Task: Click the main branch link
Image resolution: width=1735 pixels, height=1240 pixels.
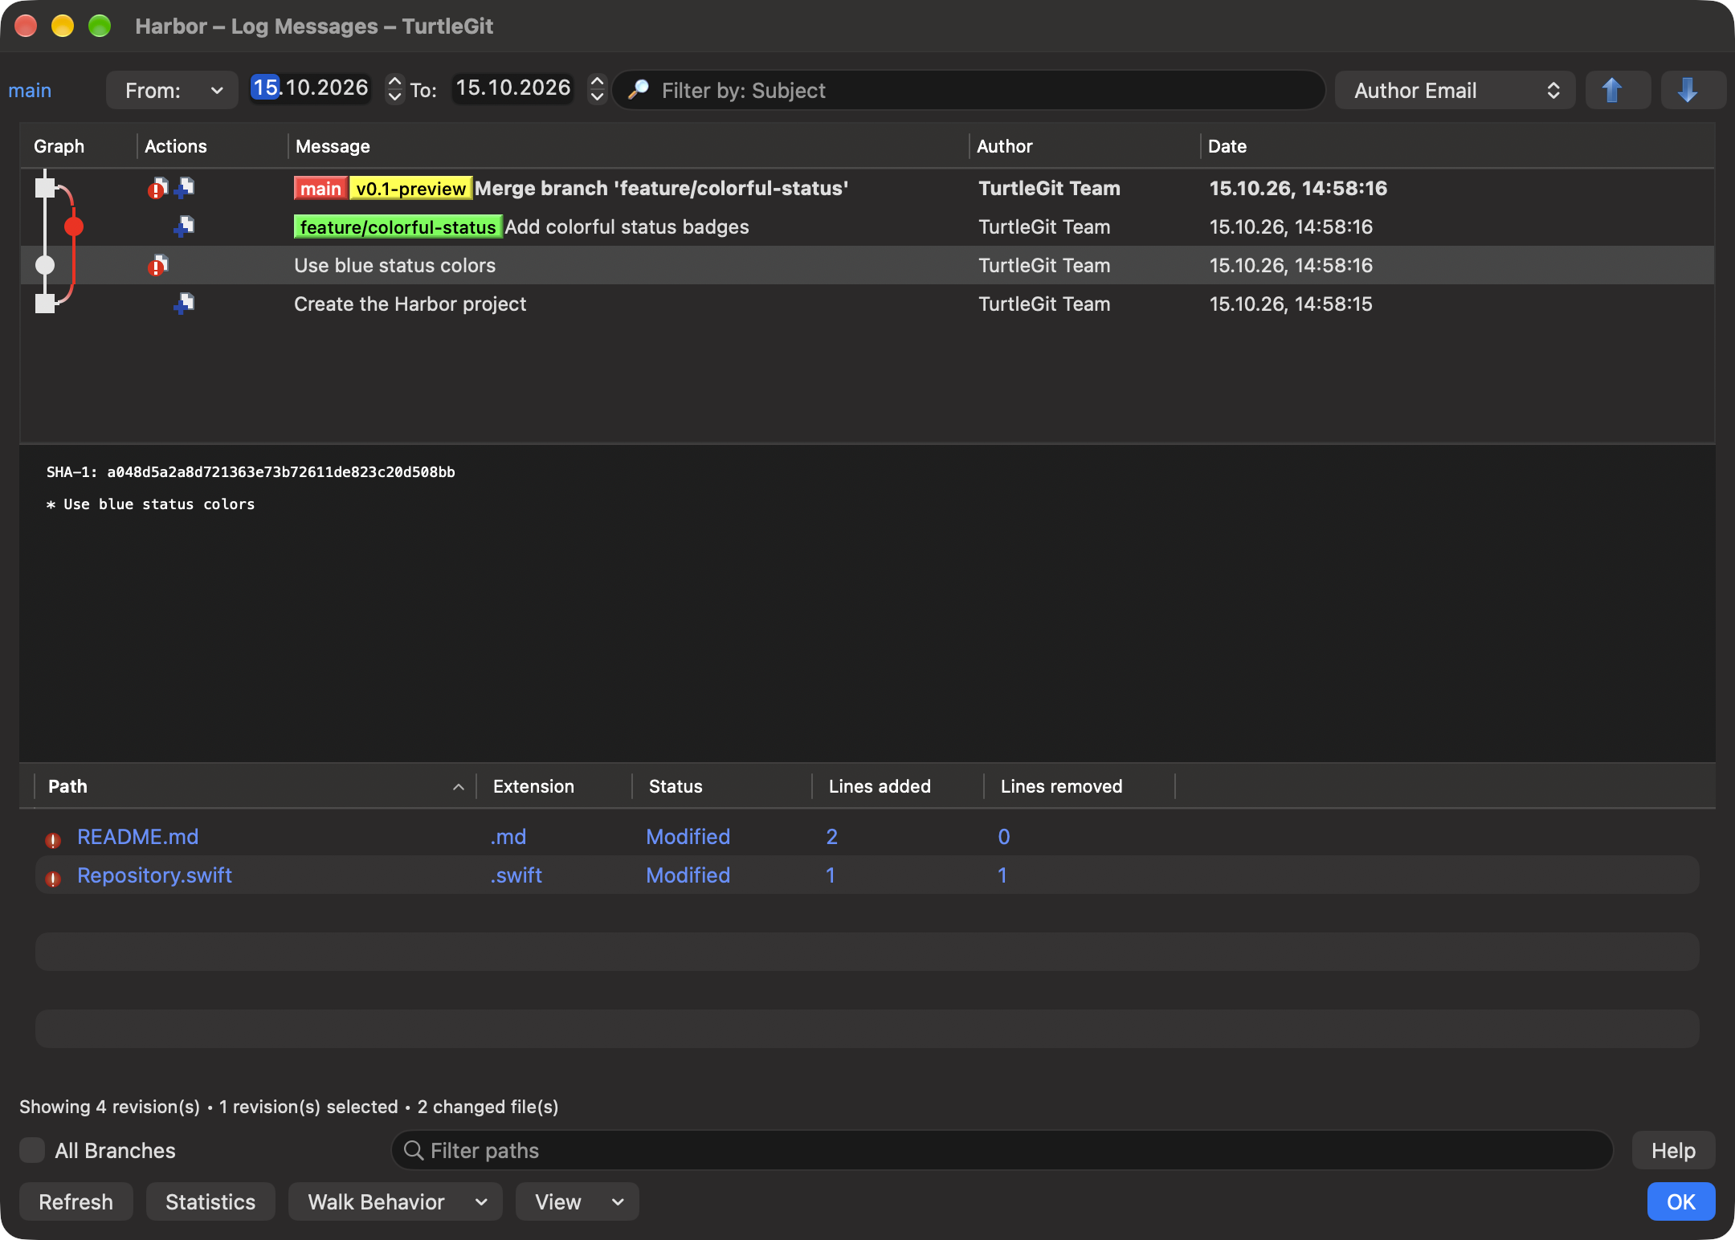Action: 30,90
